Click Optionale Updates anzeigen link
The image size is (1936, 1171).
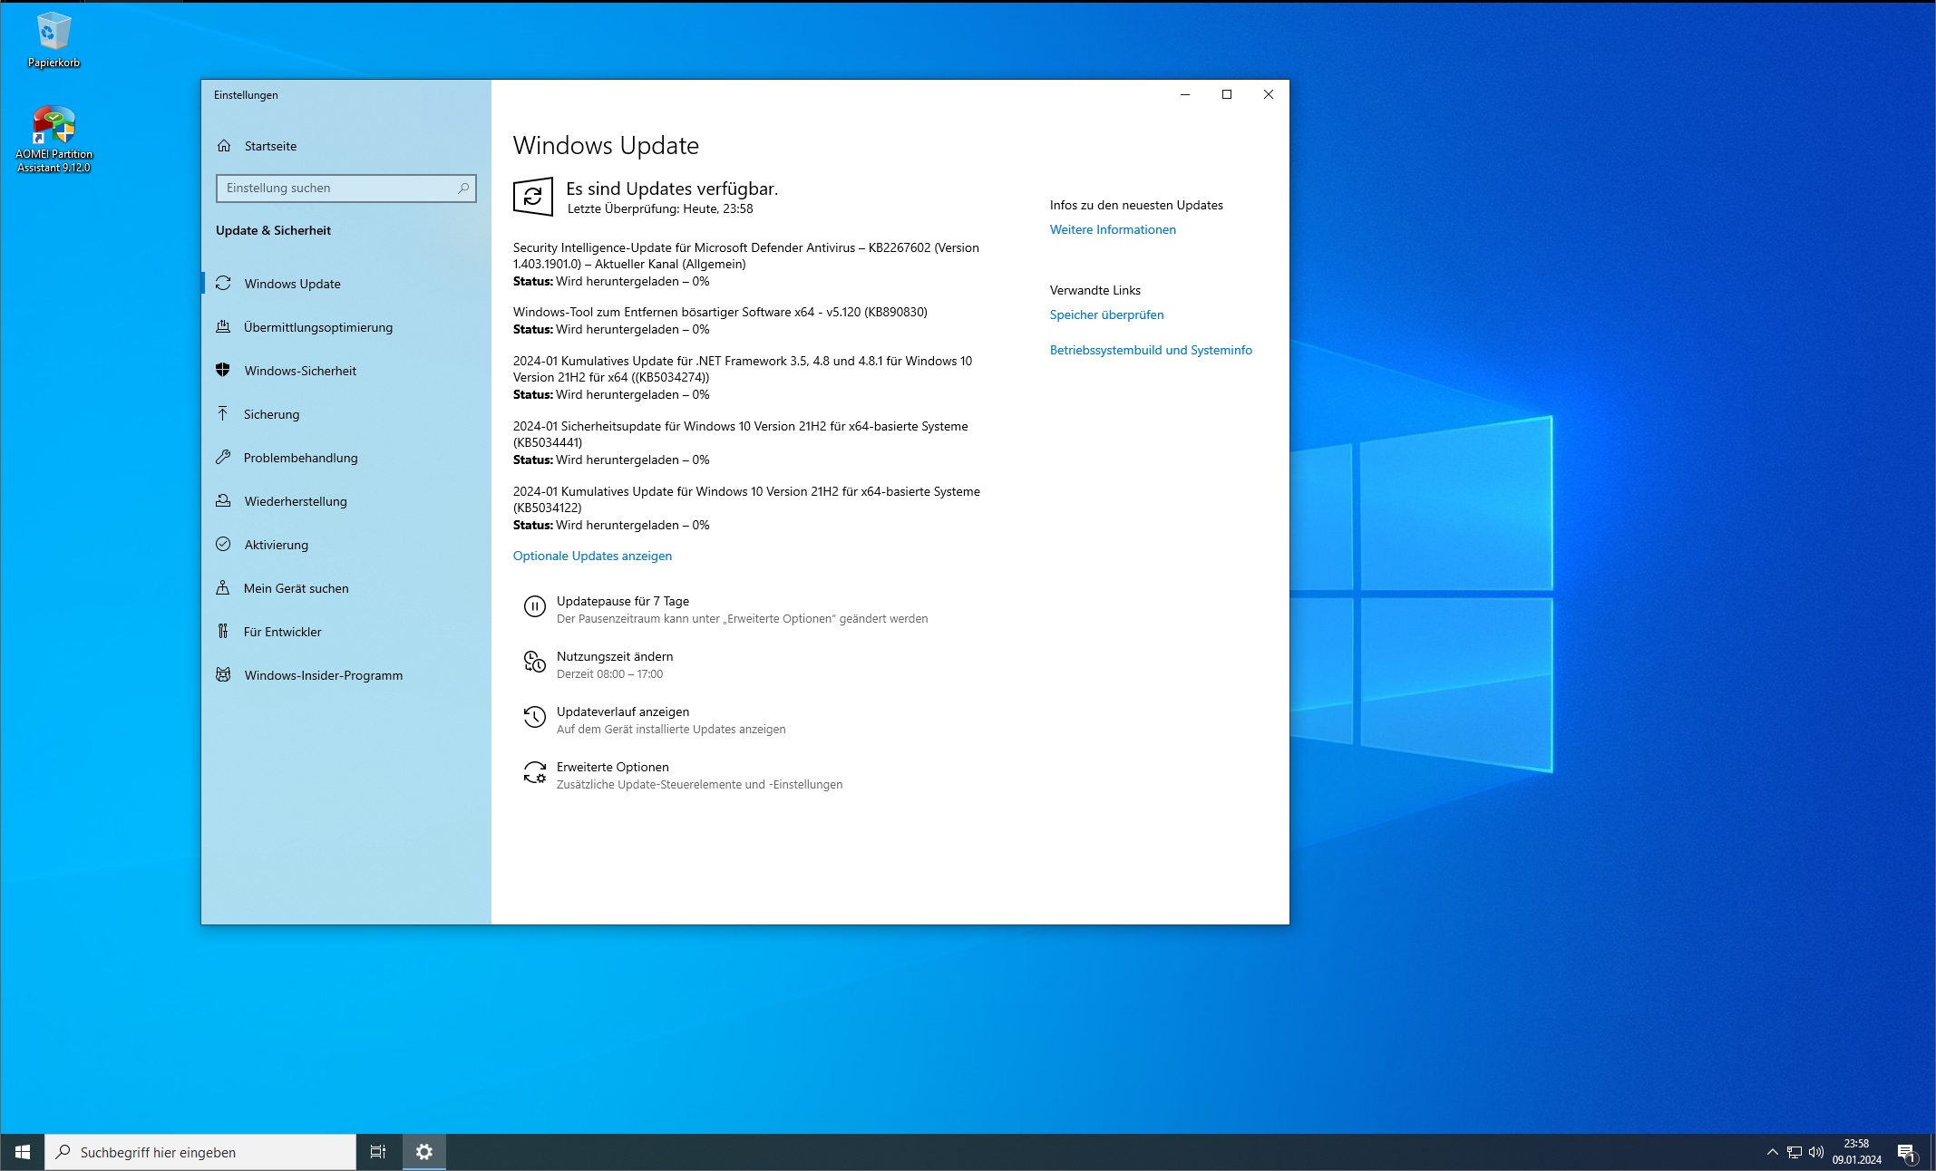coord(592,556)
